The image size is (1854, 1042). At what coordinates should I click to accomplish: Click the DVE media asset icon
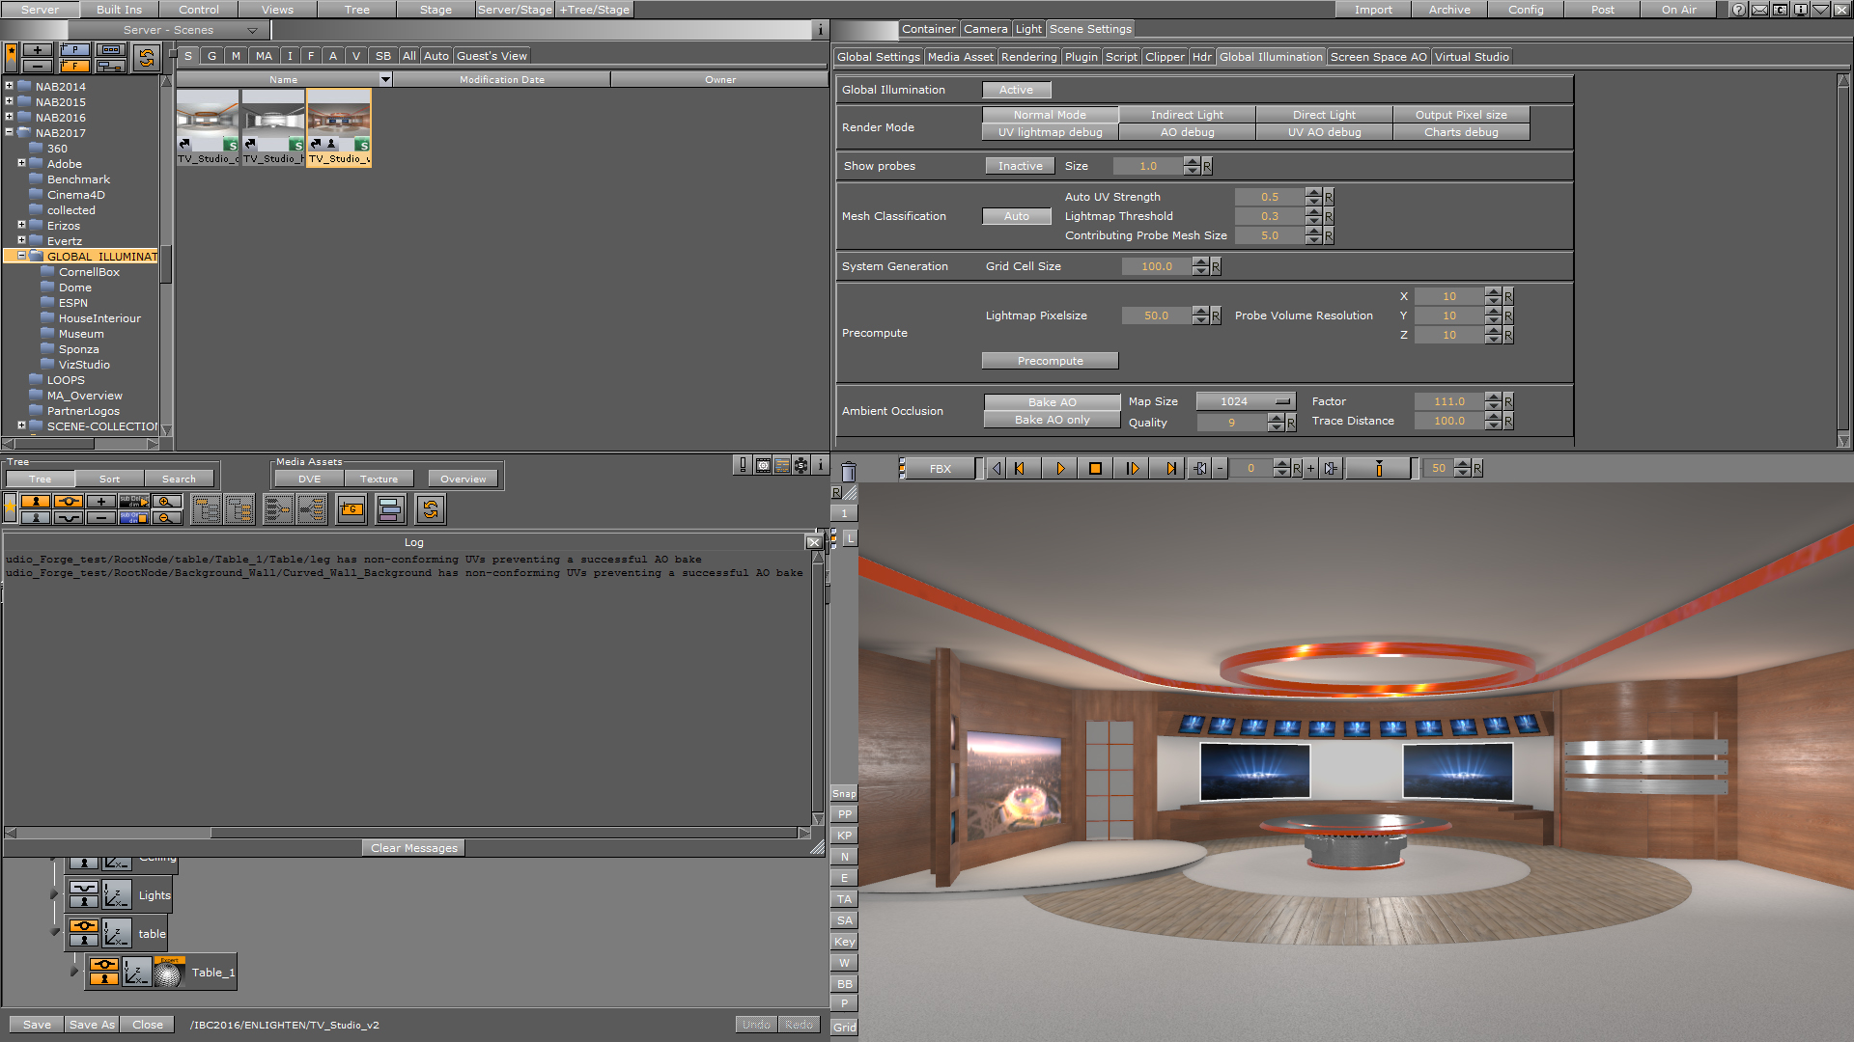(311, 479)
